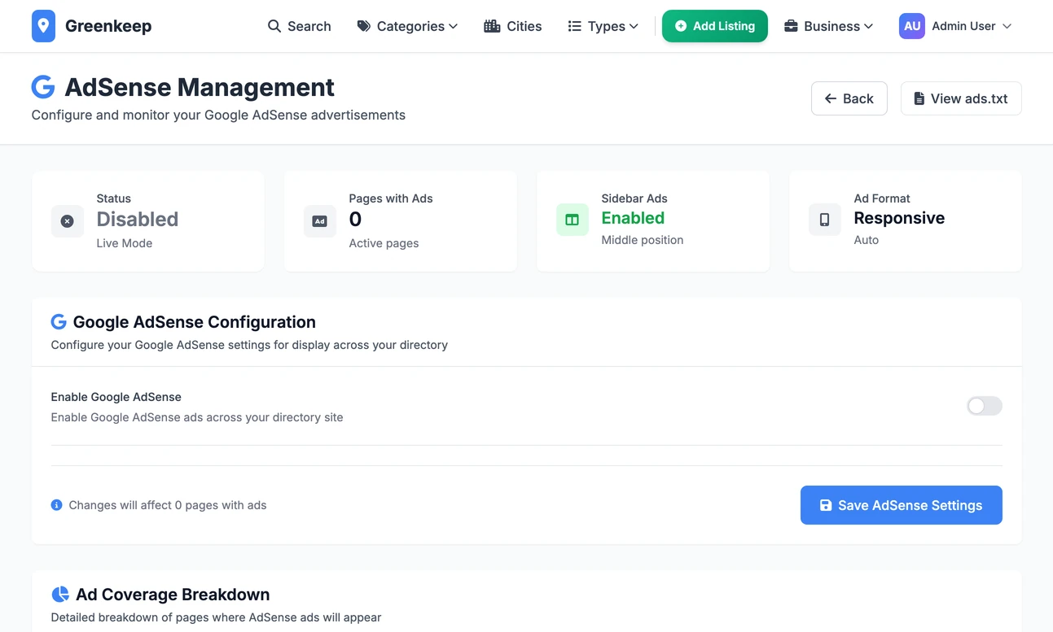Click the 'Disabled' status value
Viewport: 1053px width, 632px height.
click(x=138, y=219)
